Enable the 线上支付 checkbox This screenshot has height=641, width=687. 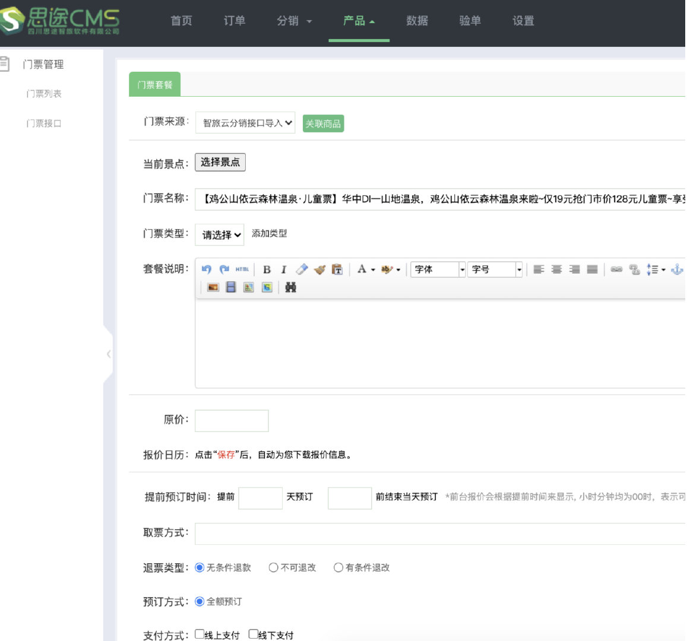200,634
